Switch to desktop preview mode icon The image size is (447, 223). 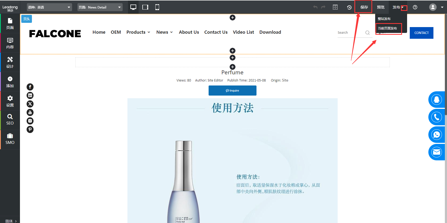(133, 7)
